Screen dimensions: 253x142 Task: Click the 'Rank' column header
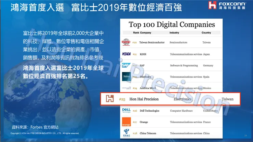click(136, 32)
